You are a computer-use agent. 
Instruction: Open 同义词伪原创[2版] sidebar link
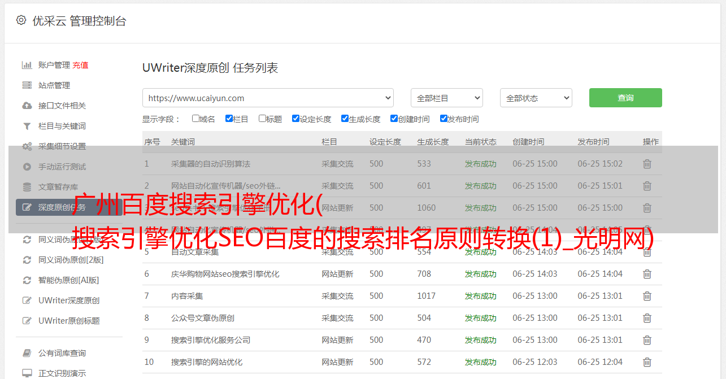71,260
